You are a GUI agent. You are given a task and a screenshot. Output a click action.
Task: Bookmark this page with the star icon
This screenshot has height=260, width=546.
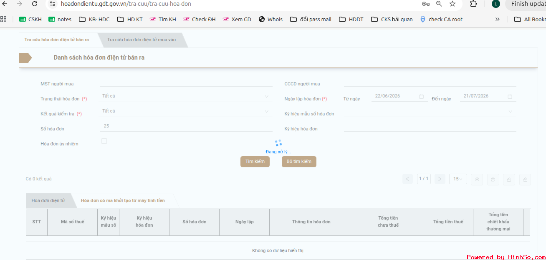(452, 4)
